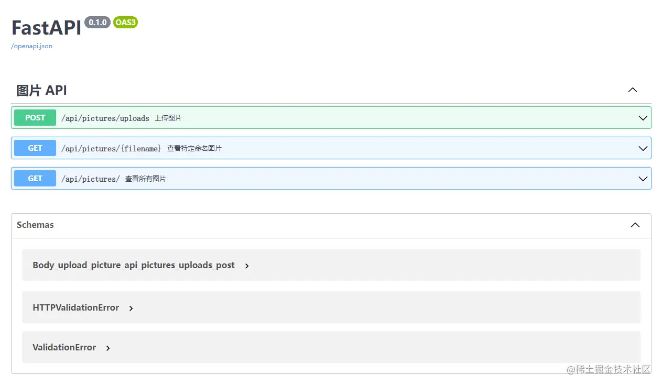Expand the POST /api/pictures/uploads chevron
662x386 pixels.
[x=643, y=118]
